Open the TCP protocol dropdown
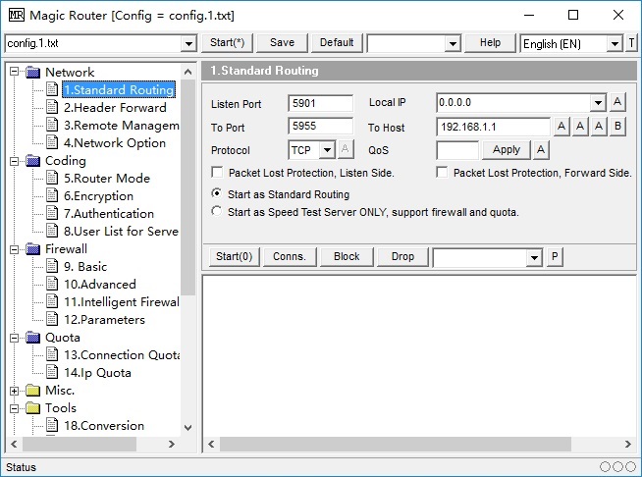The height and width of the screenshot is (477, 642). point(327,150)
